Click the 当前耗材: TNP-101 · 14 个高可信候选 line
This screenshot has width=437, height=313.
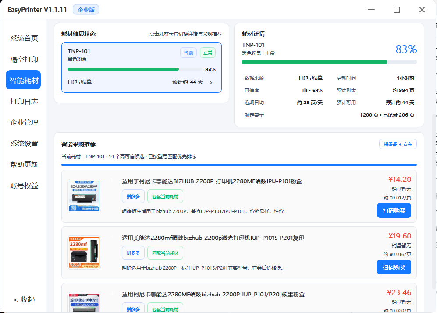click(x=129, y=156)
